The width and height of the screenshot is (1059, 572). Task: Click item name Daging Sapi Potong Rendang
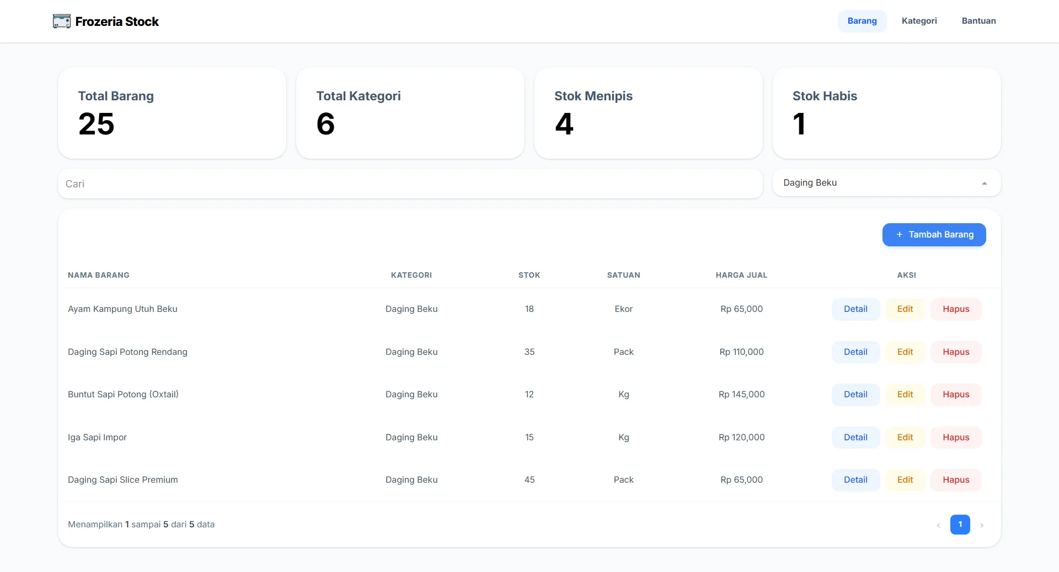click(127, 352)
